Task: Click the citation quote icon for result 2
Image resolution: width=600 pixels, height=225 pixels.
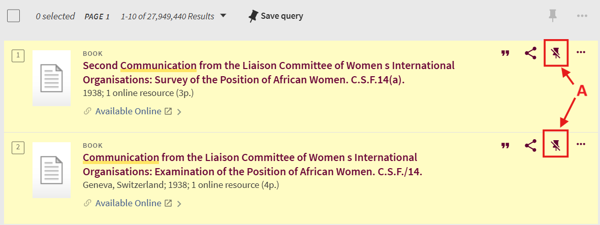Action: click(x=505, y=146)
